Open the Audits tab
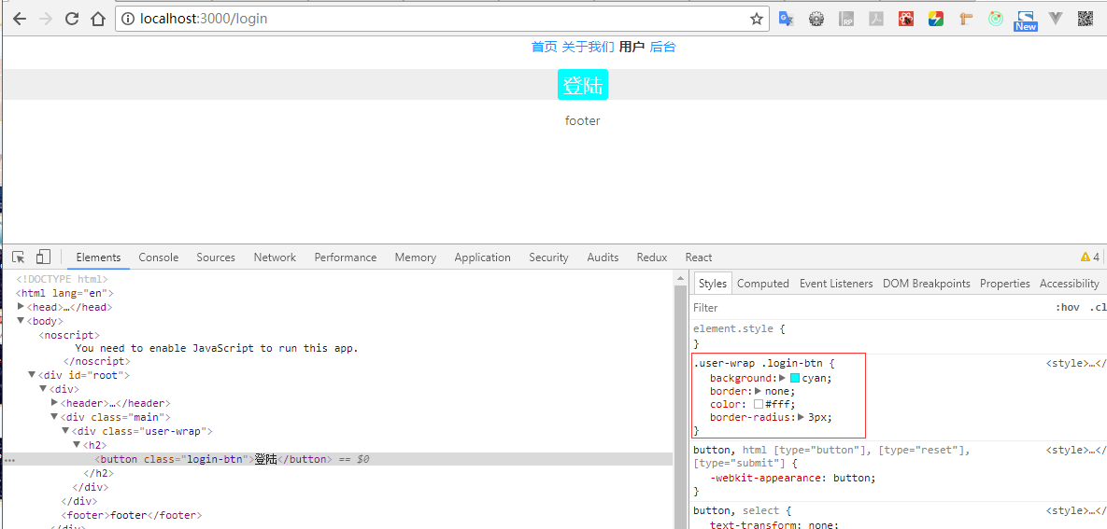The image size is (1107, 529). click(603, 258)
